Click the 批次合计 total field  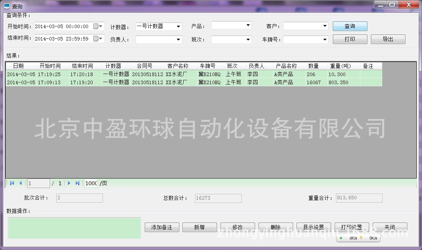[x=79, y=198]
